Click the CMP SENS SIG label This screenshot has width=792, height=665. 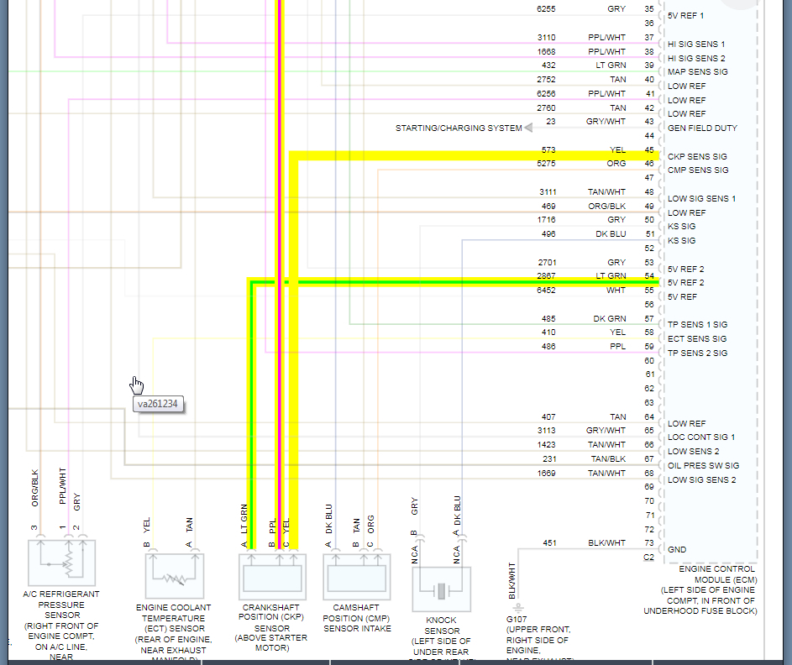click(x=698, y=170)
